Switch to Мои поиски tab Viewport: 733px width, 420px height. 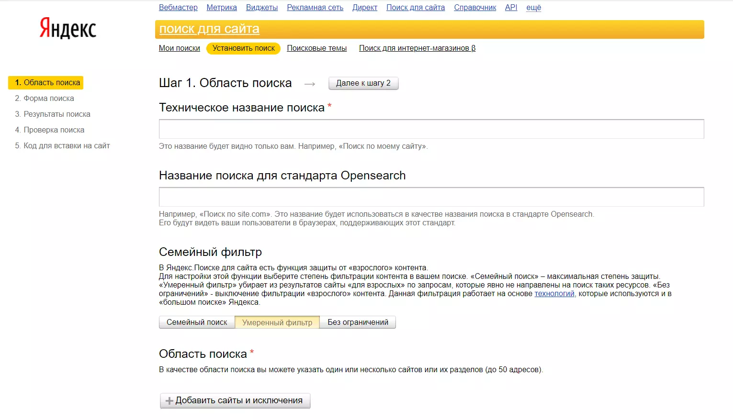(x=180, y=48)
